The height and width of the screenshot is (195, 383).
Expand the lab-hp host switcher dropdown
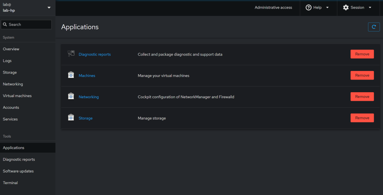click(49, 7)
